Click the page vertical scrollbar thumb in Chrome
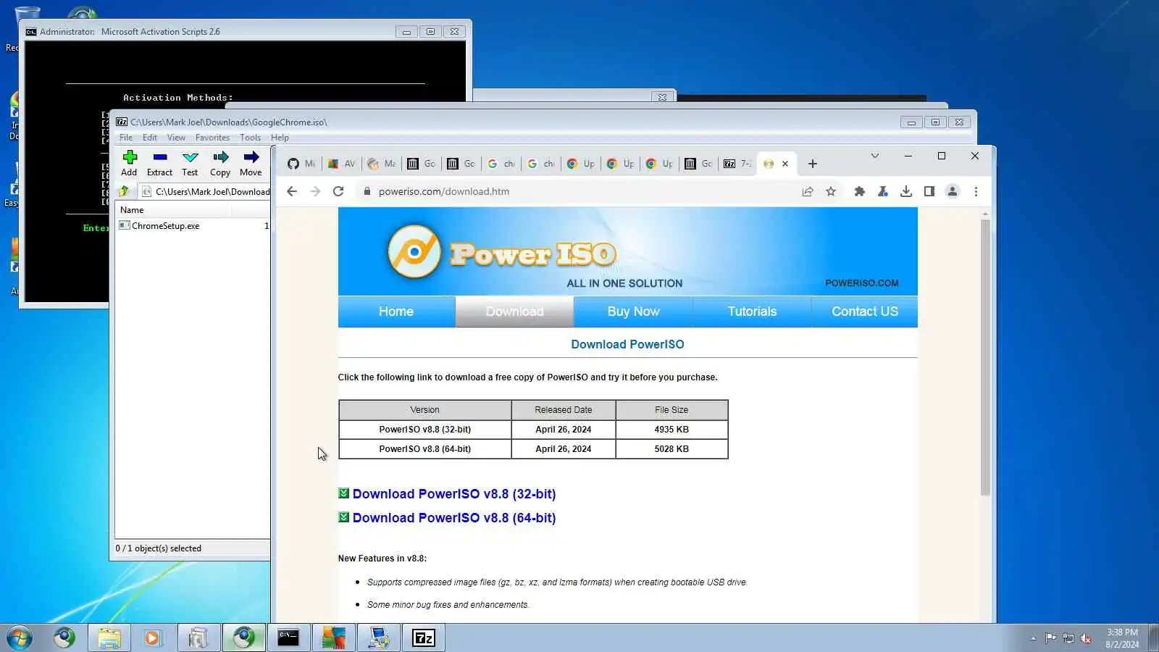 (x=985, y=357)
